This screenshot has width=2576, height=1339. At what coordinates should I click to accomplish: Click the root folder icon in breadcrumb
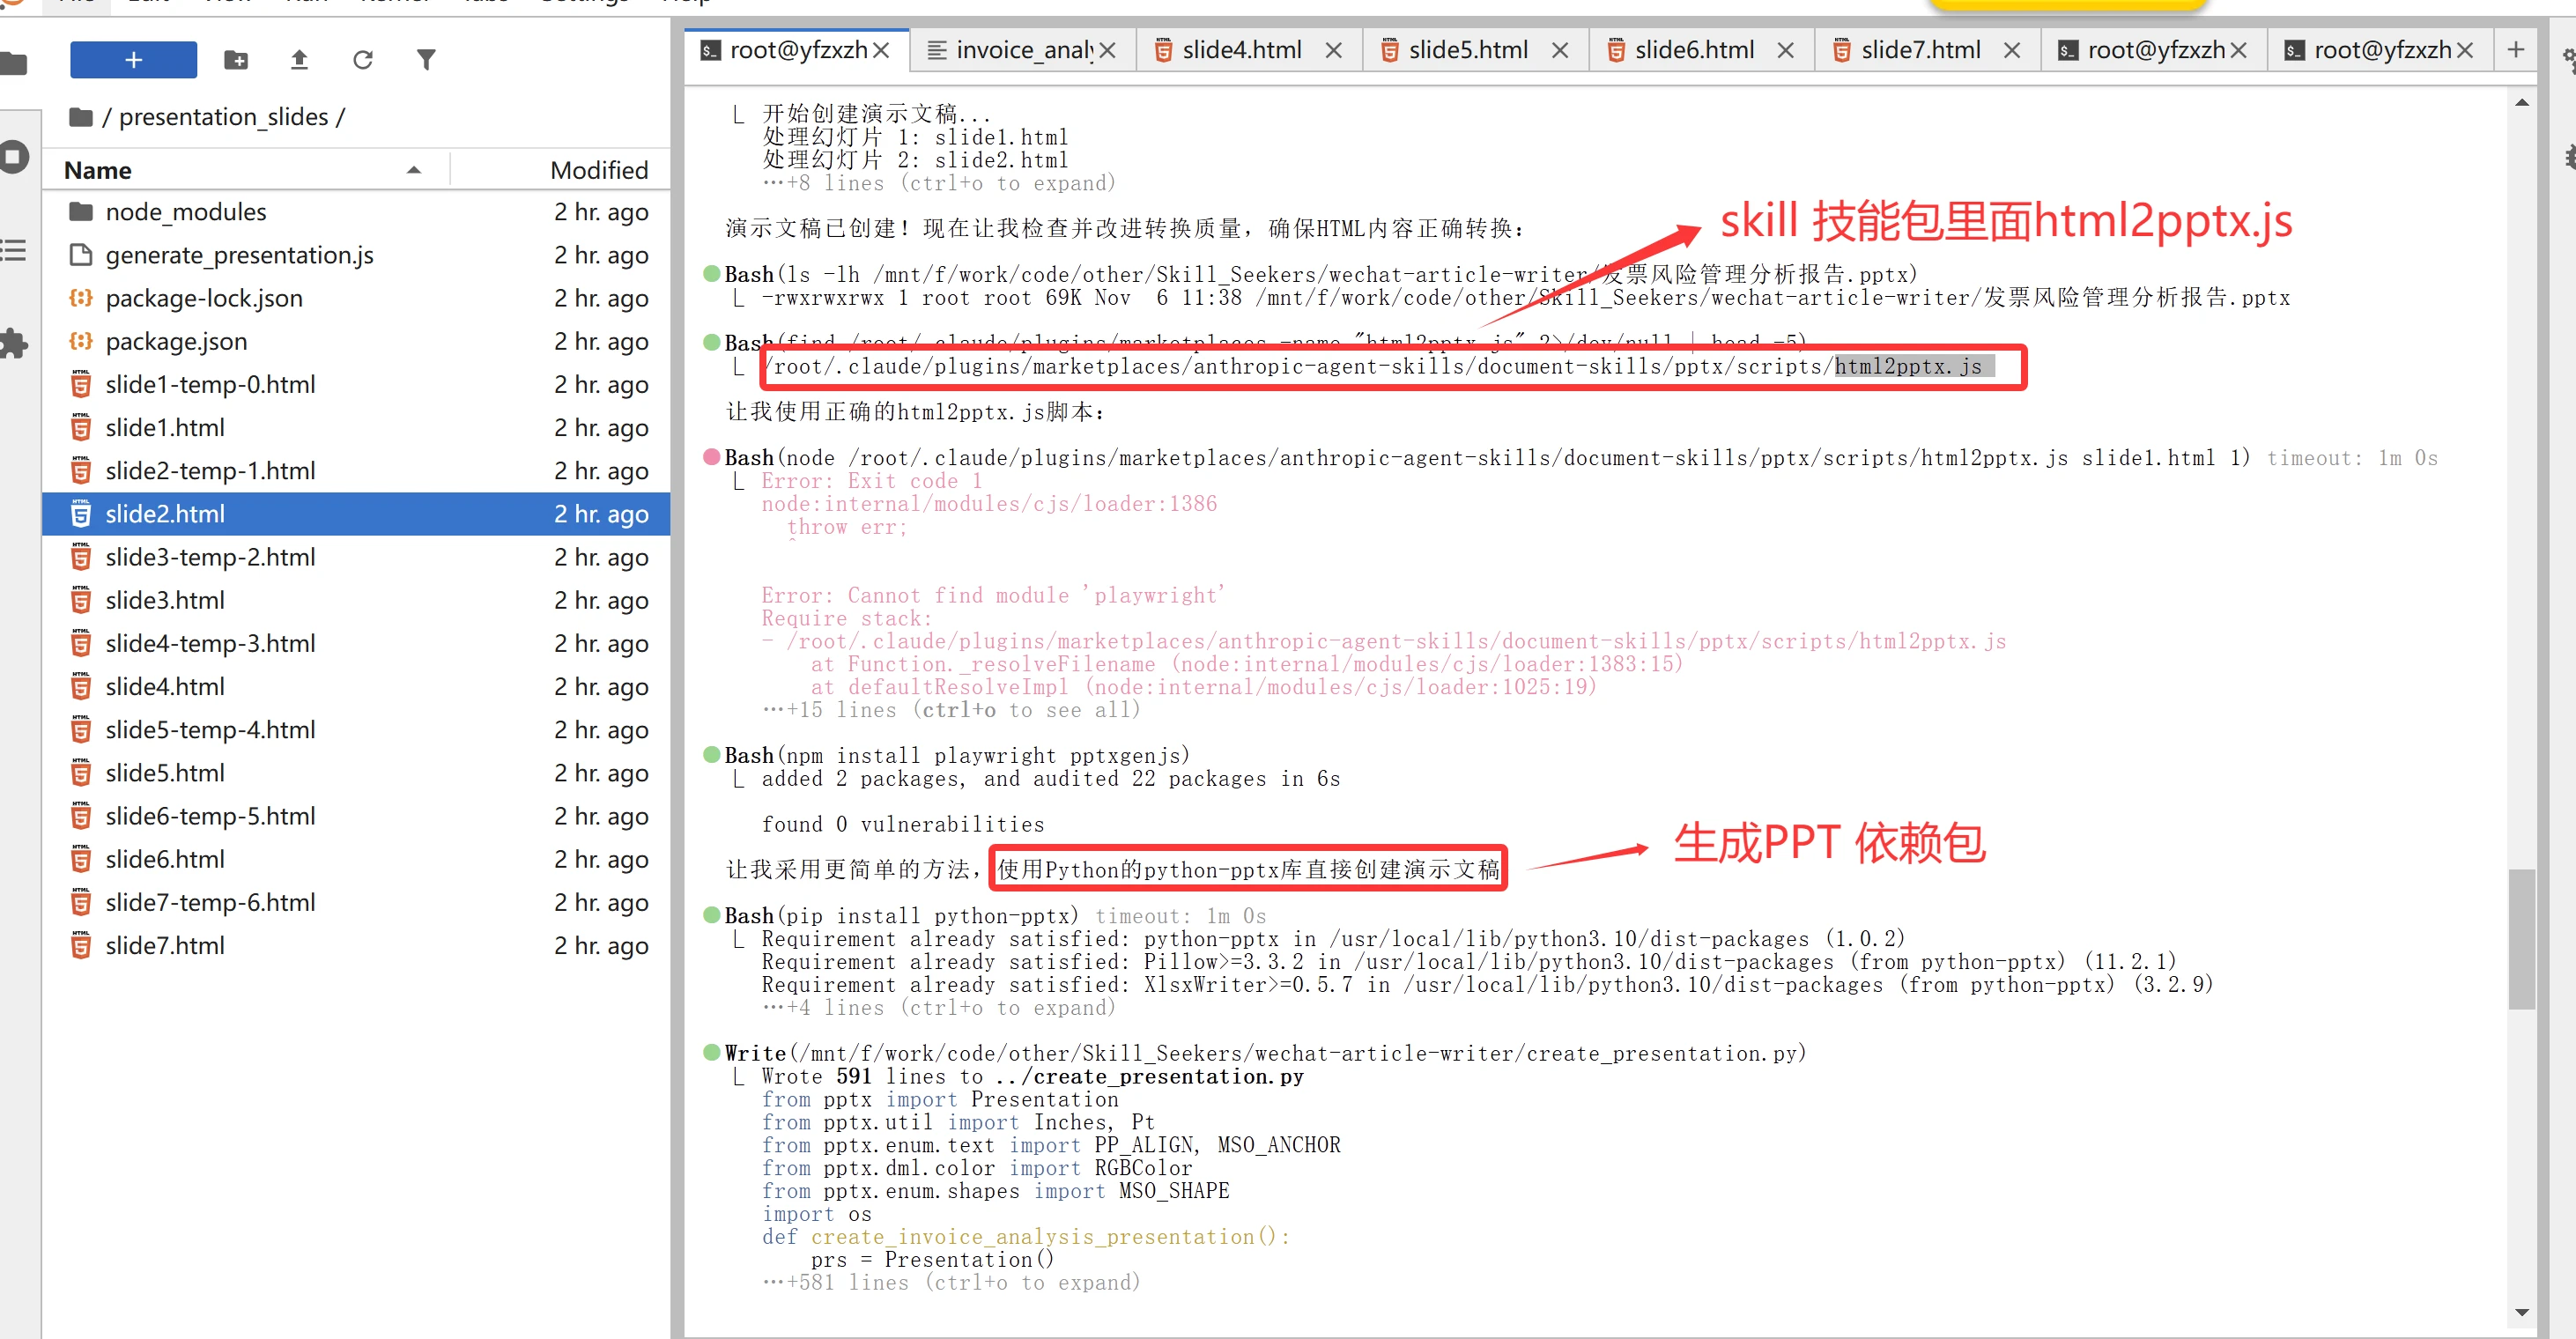[81, 117]
